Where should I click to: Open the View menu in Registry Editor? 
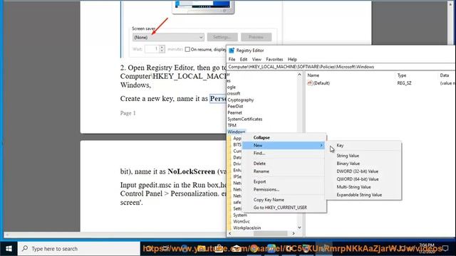(x=256, y=59)
